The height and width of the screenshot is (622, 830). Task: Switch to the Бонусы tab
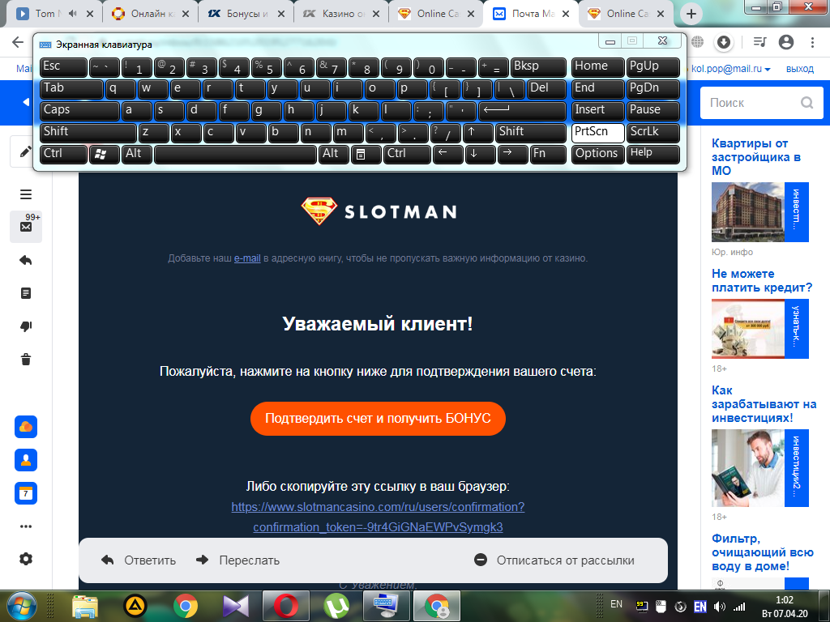tap(246, 14)
